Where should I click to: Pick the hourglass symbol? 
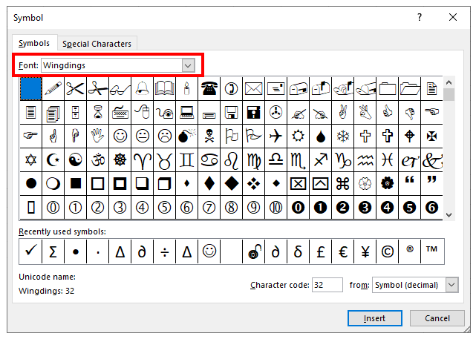click(97, 113)
